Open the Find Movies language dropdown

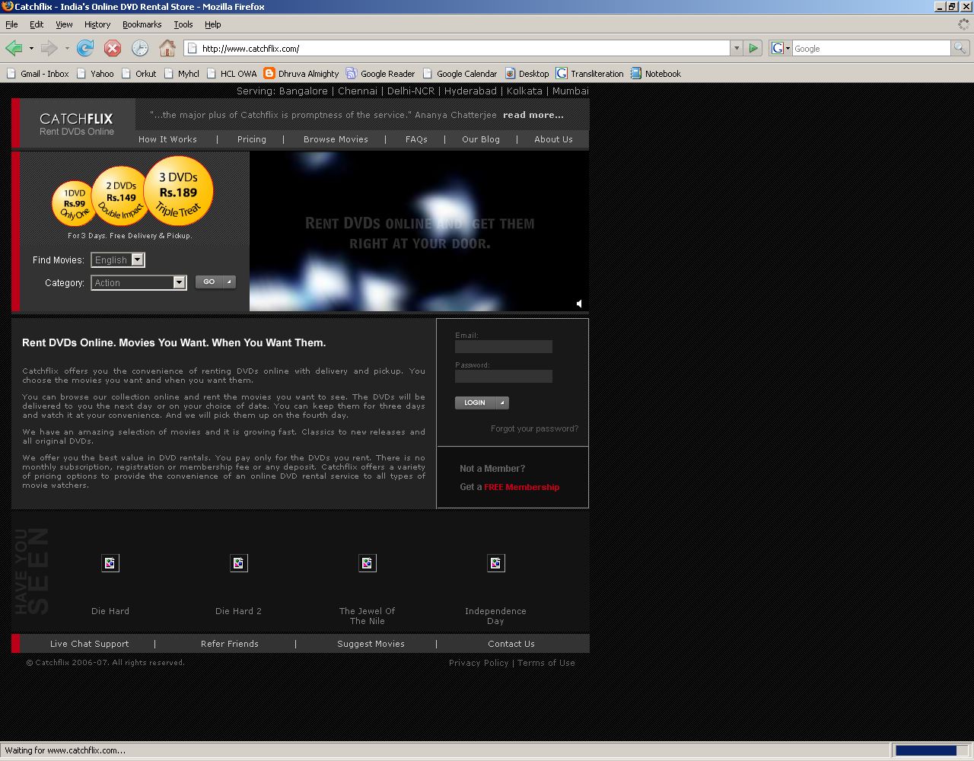tap(118, 260)
